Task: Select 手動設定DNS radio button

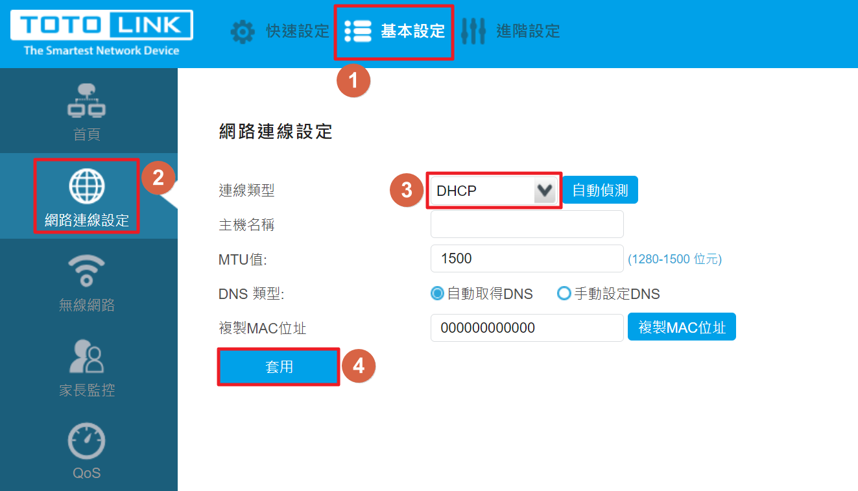Action: 564,294
